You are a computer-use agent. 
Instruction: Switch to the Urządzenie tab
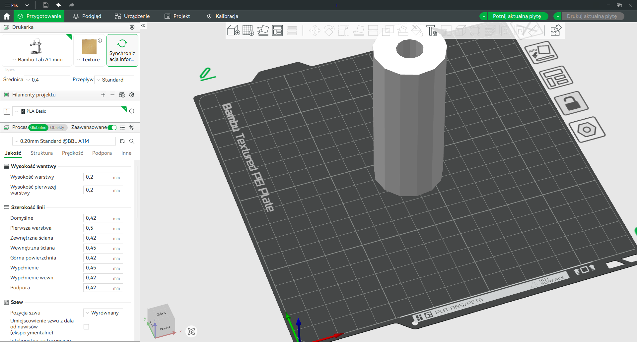[x=132, y=16]
